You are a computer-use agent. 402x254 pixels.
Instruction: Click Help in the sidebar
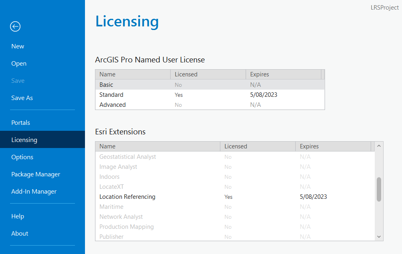click(x=18, y=216)
